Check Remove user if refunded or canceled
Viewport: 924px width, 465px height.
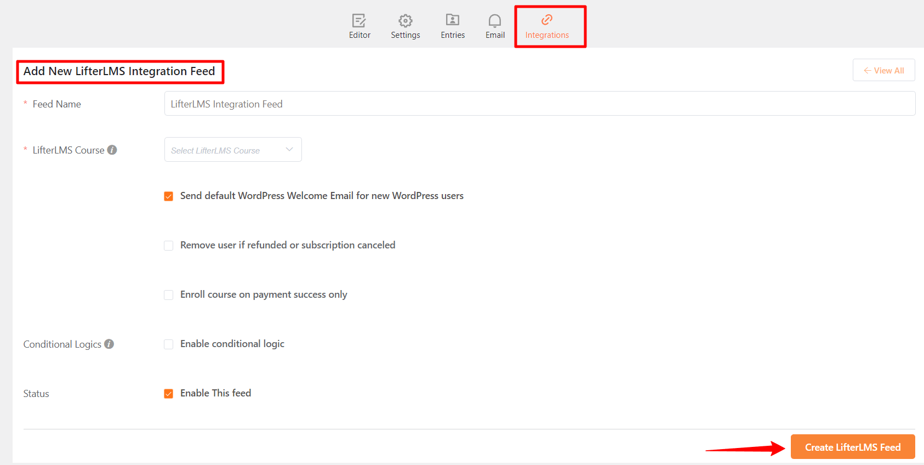click(169, 246)
